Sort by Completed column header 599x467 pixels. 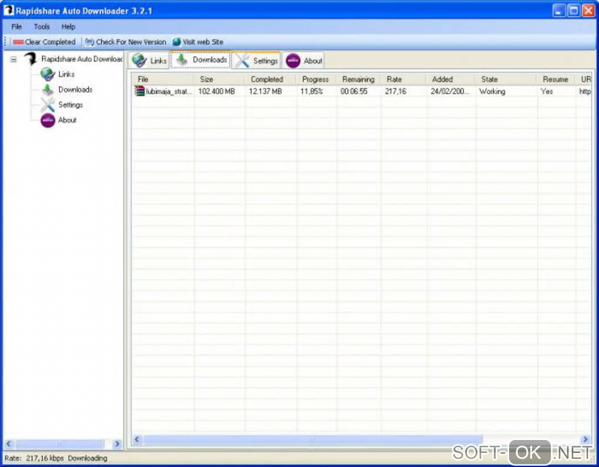(x=271, y=79)
